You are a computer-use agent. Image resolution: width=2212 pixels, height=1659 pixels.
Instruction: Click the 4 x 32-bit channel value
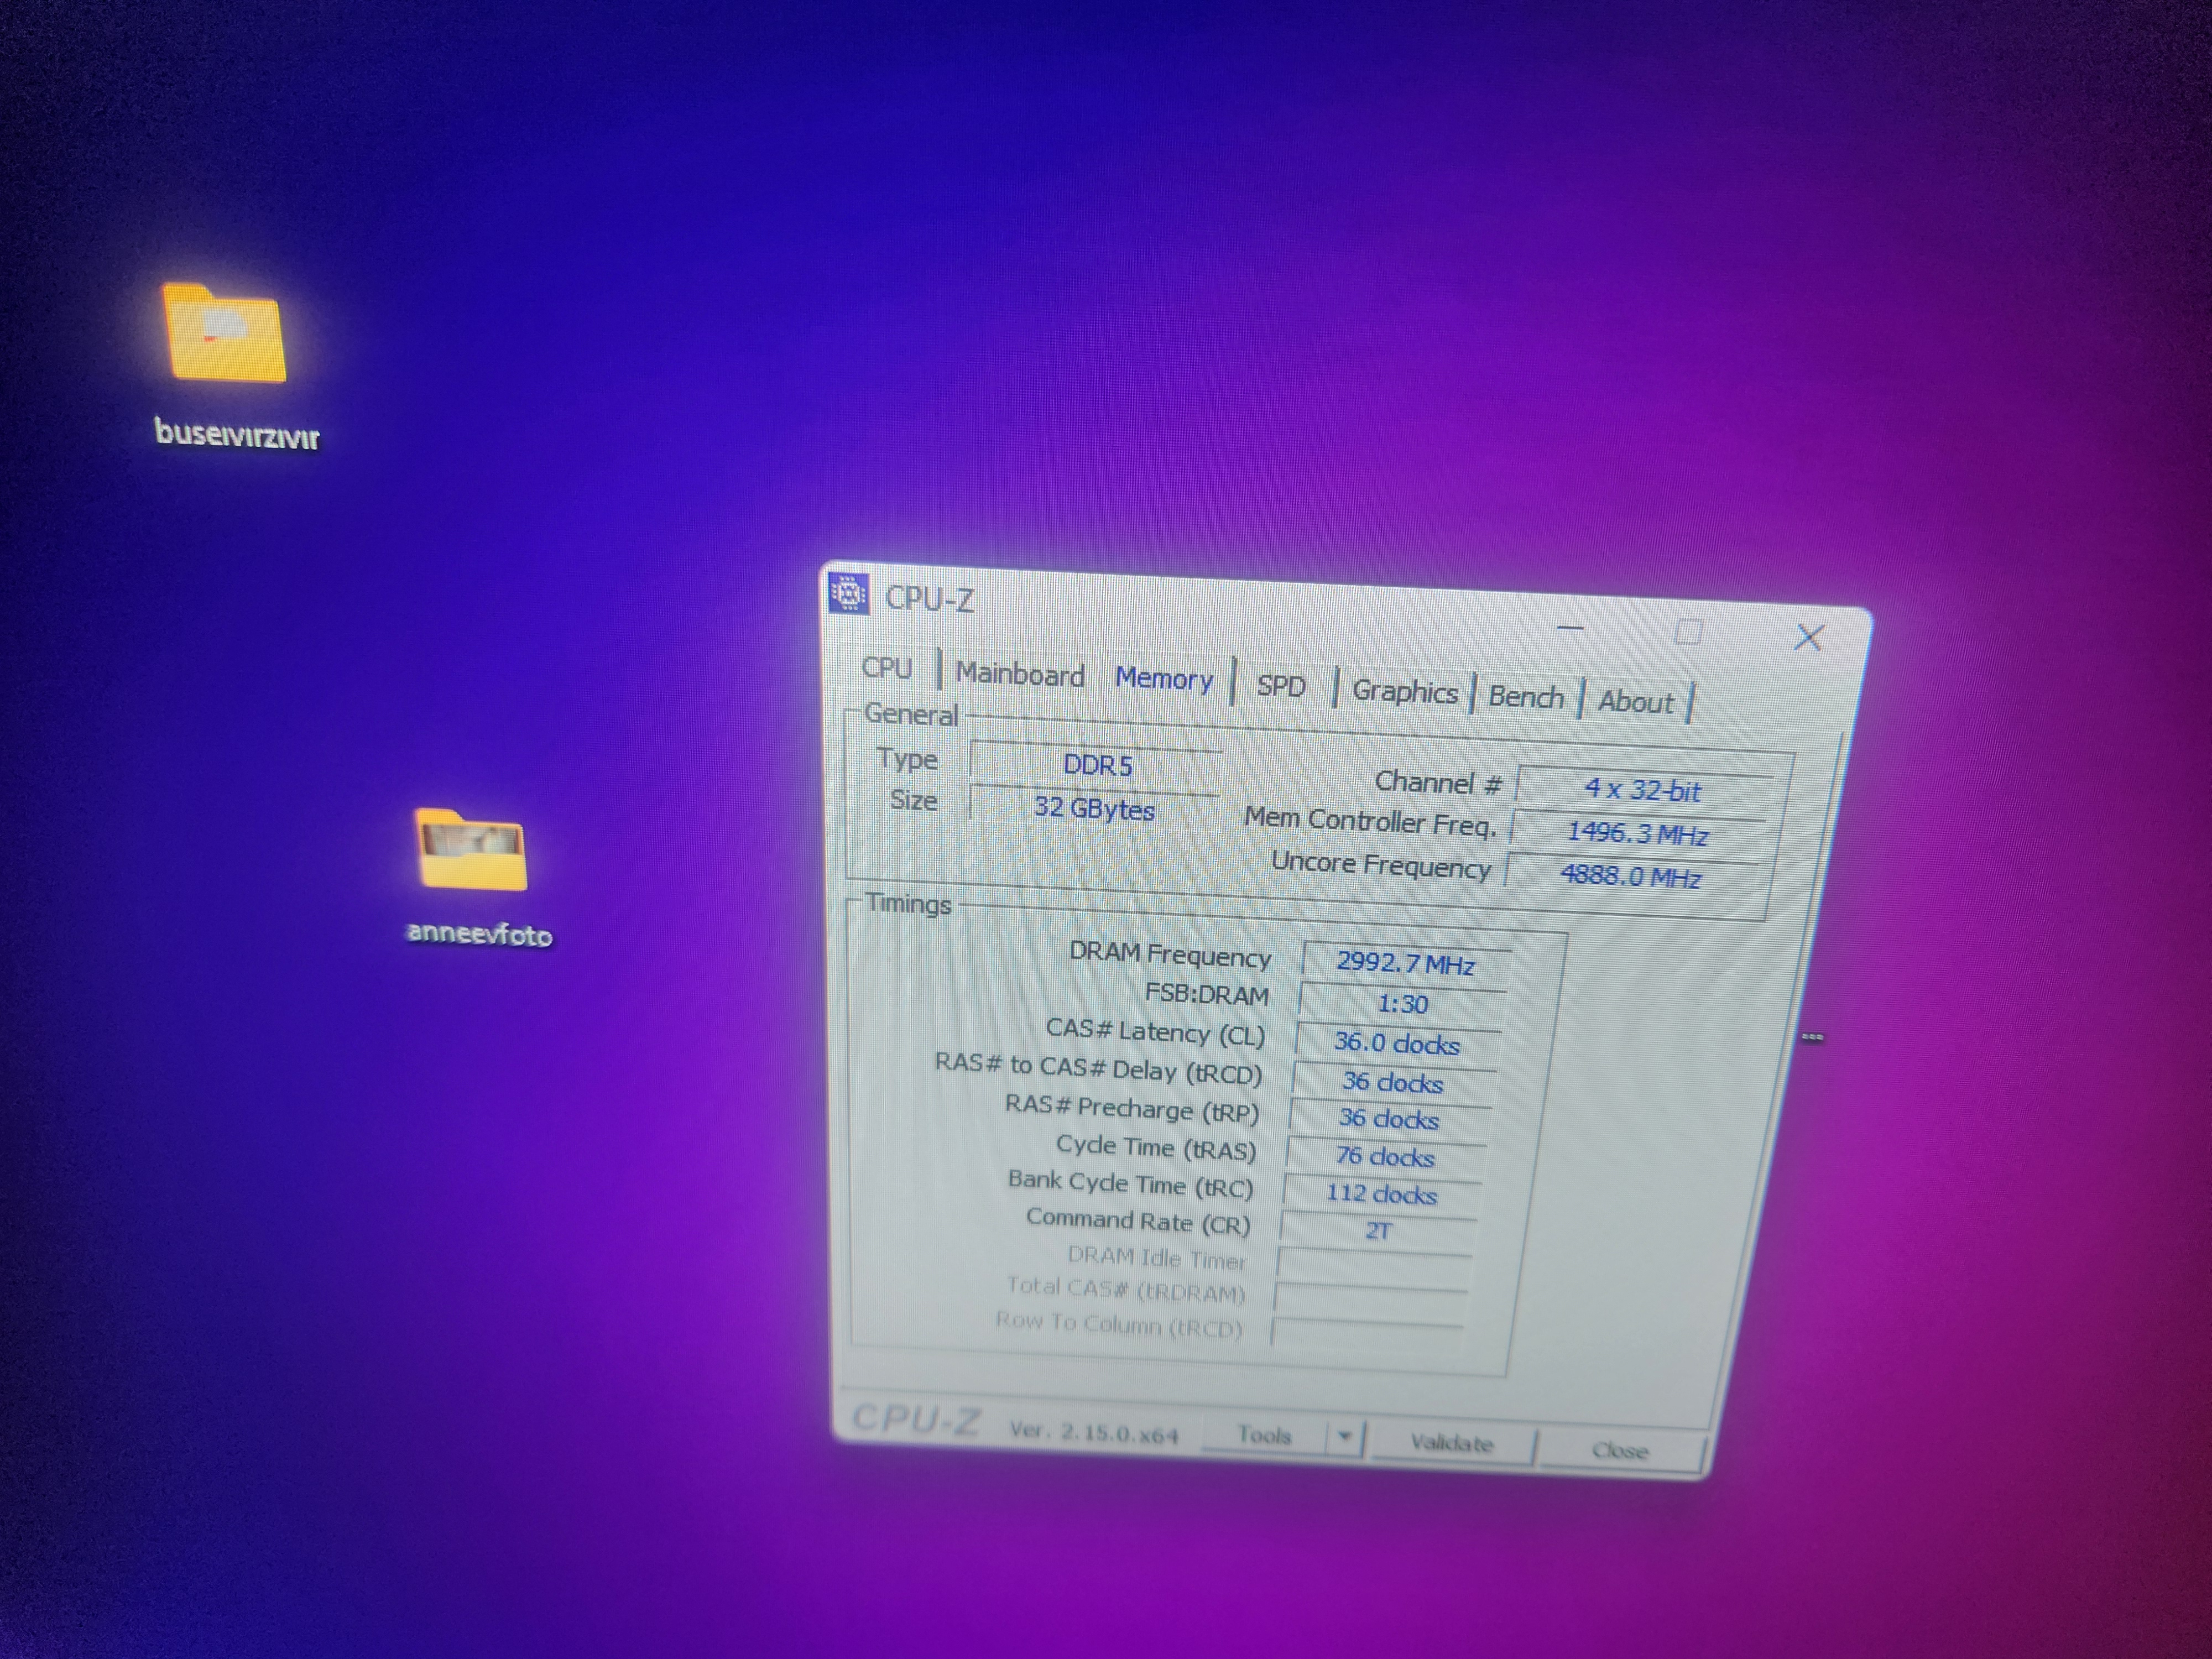pyautogui.click(x=1644, y=790)
